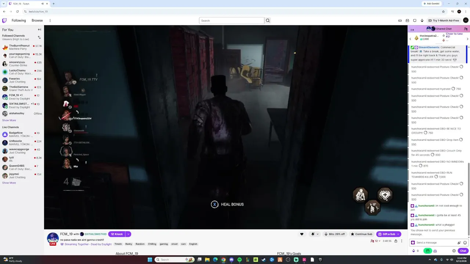Click the Twitch search input
470x264 pixels.
tap(231, 21)
